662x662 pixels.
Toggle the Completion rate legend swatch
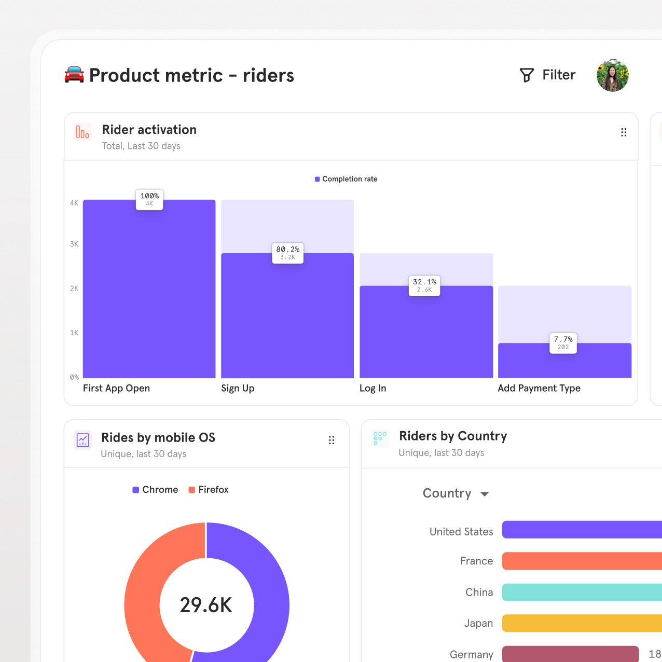(x=318, y=179)
